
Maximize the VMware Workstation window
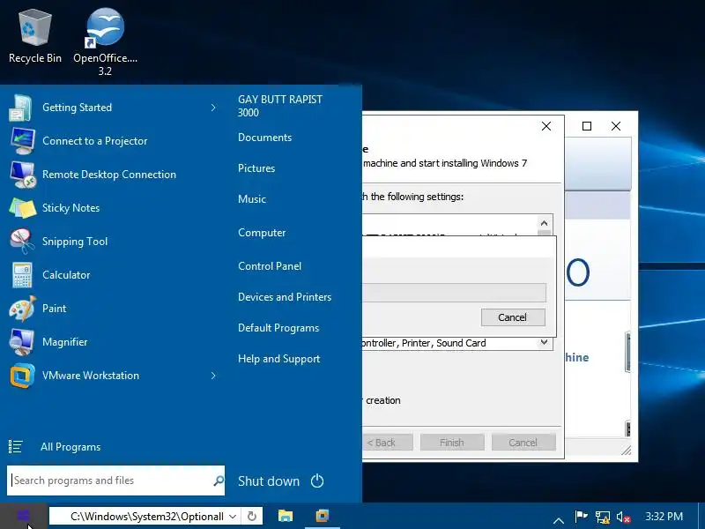[587, 126]
